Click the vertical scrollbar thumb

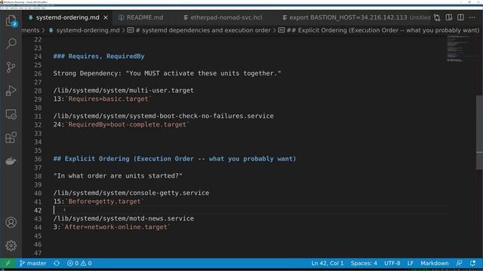[480, 132]
